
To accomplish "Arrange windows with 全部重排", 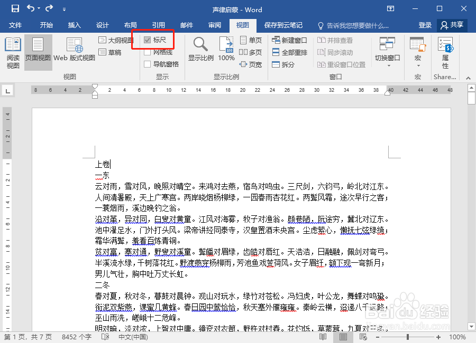I will (290, 52).
